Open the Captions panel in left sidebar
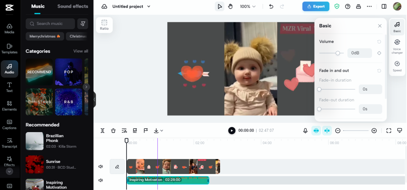The width and height of the screenshot is (407, 190). pos(10,125)
